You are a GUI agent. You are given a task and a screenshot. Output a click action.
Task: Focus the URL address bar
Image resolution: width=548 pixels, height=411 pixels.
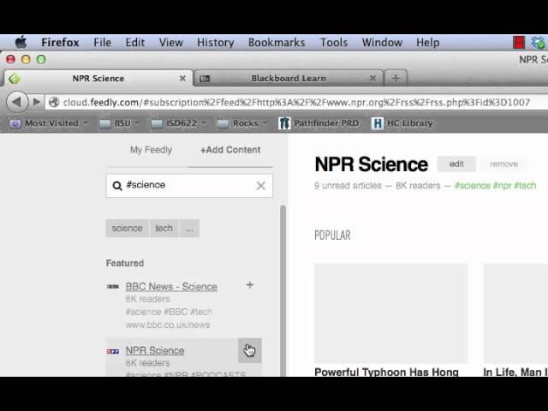click(296, 103)
